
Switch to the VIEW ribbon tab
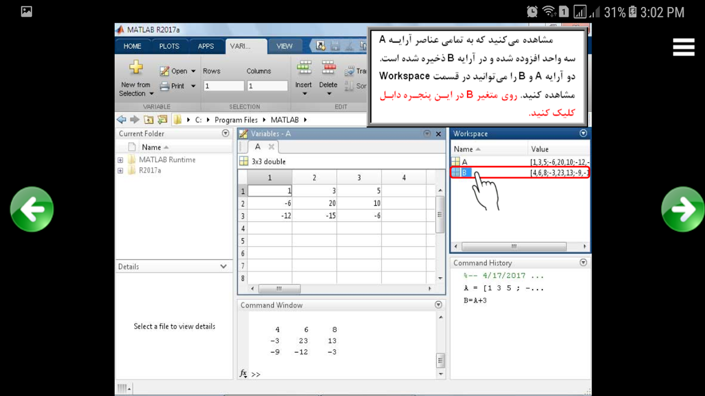pos(284,46)
